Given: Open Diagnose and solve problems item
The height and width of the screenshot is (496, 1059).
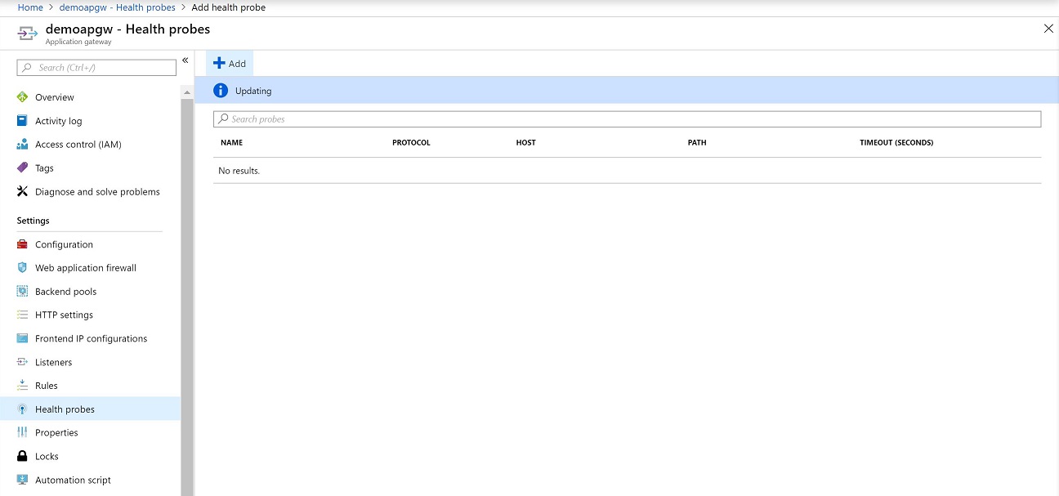Looking at the screenshot, I should coord(98,192).
